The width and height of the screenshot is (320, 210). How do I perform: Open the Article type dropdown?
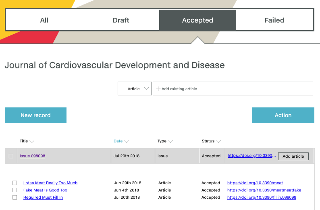(135, 89)
